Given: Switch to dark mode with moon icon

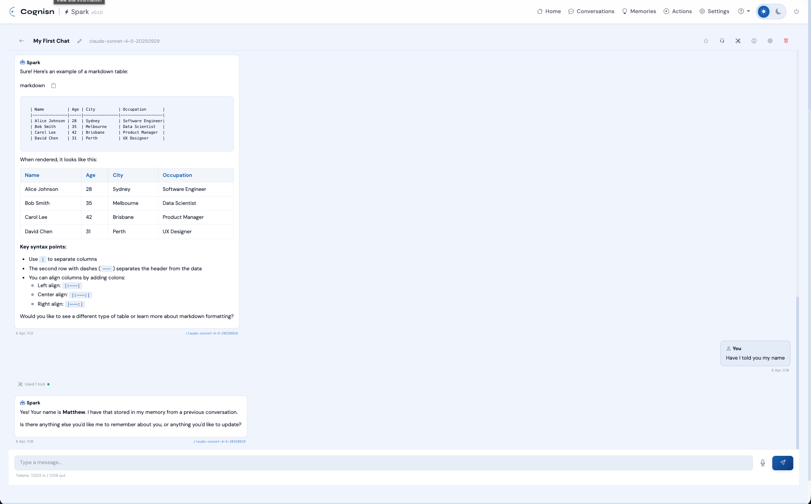Looking at the screenshot, I should pos(778,12).
